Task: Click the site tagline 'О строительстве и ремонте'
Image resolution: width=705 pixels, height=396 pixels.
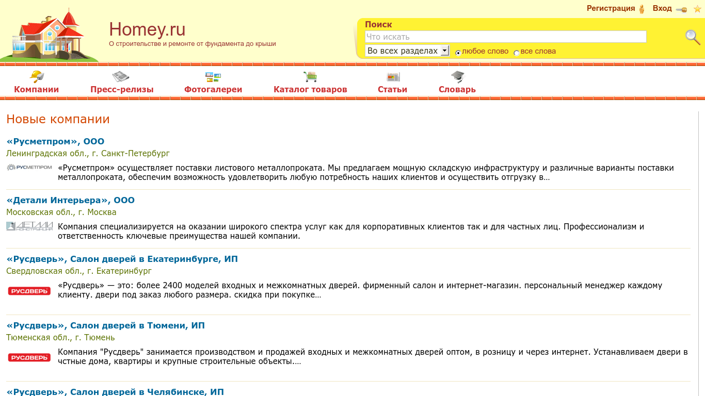Action: pos(193,44)
